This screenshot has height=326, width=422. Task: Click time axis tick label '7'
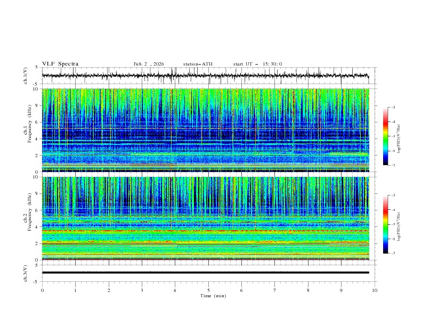click(x=275, y=290)
